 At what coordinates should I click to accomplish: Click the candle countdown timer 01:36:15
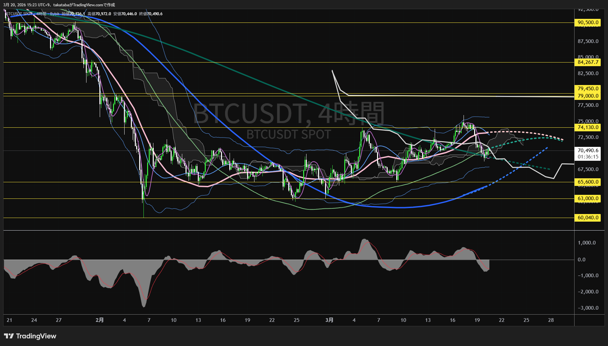[x=588, y=157]
